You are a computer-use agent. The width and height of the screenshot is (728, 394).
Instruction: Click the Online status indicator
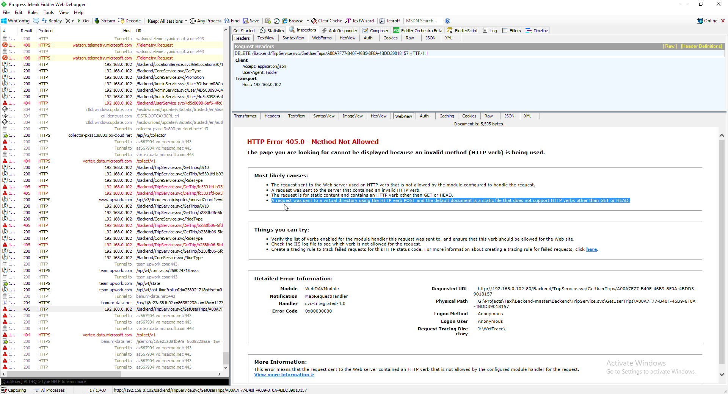coord(707,21)
